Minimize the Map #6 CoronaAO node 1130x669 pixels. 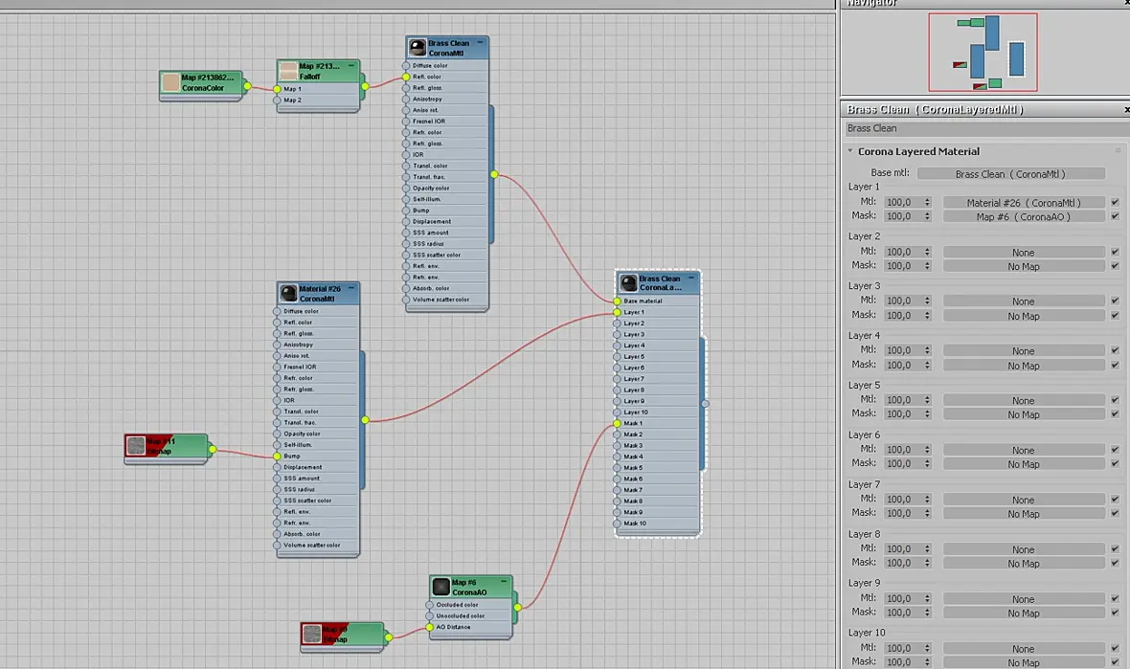click(504, 581)
